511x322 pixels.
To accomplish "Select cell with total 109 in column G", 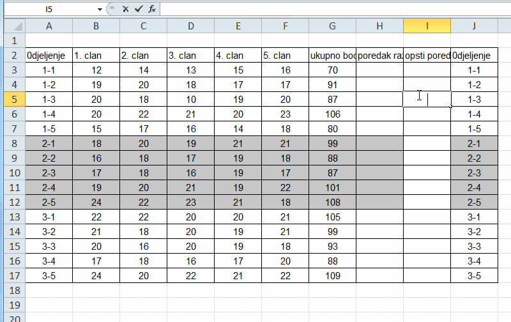I will tap(332, 276).
